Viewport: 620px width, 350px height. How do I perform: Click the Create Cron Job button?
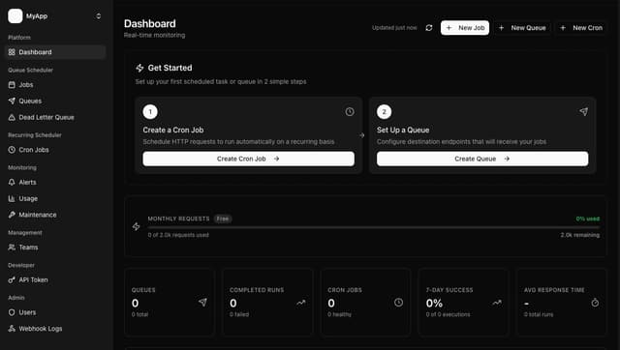248,159
